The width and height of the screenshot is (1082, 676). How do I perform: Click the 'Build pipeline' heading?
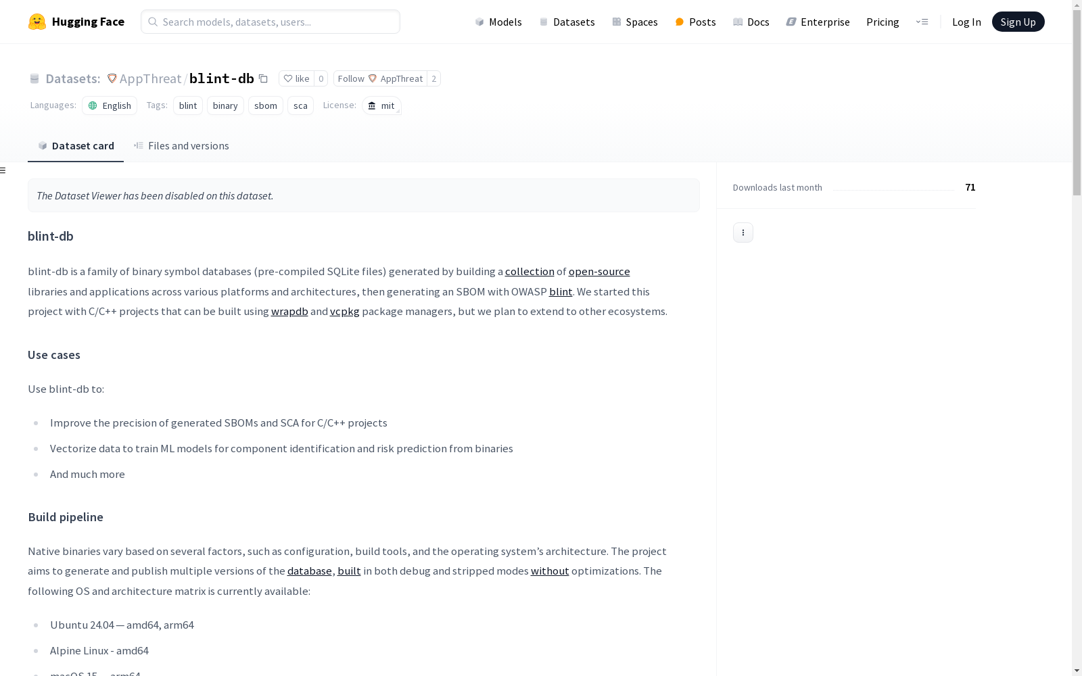tap(66, 517)
